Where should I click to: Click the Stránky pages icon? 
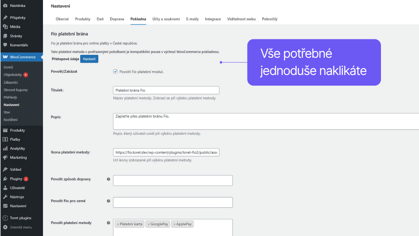[x=5, y=36]
